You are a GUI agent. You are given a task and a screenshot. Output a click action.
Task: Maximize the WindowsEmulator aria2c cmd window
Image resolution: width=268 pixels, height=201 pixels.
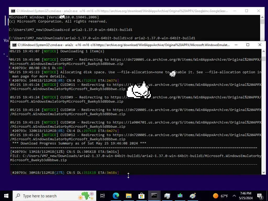pos(248,45)
